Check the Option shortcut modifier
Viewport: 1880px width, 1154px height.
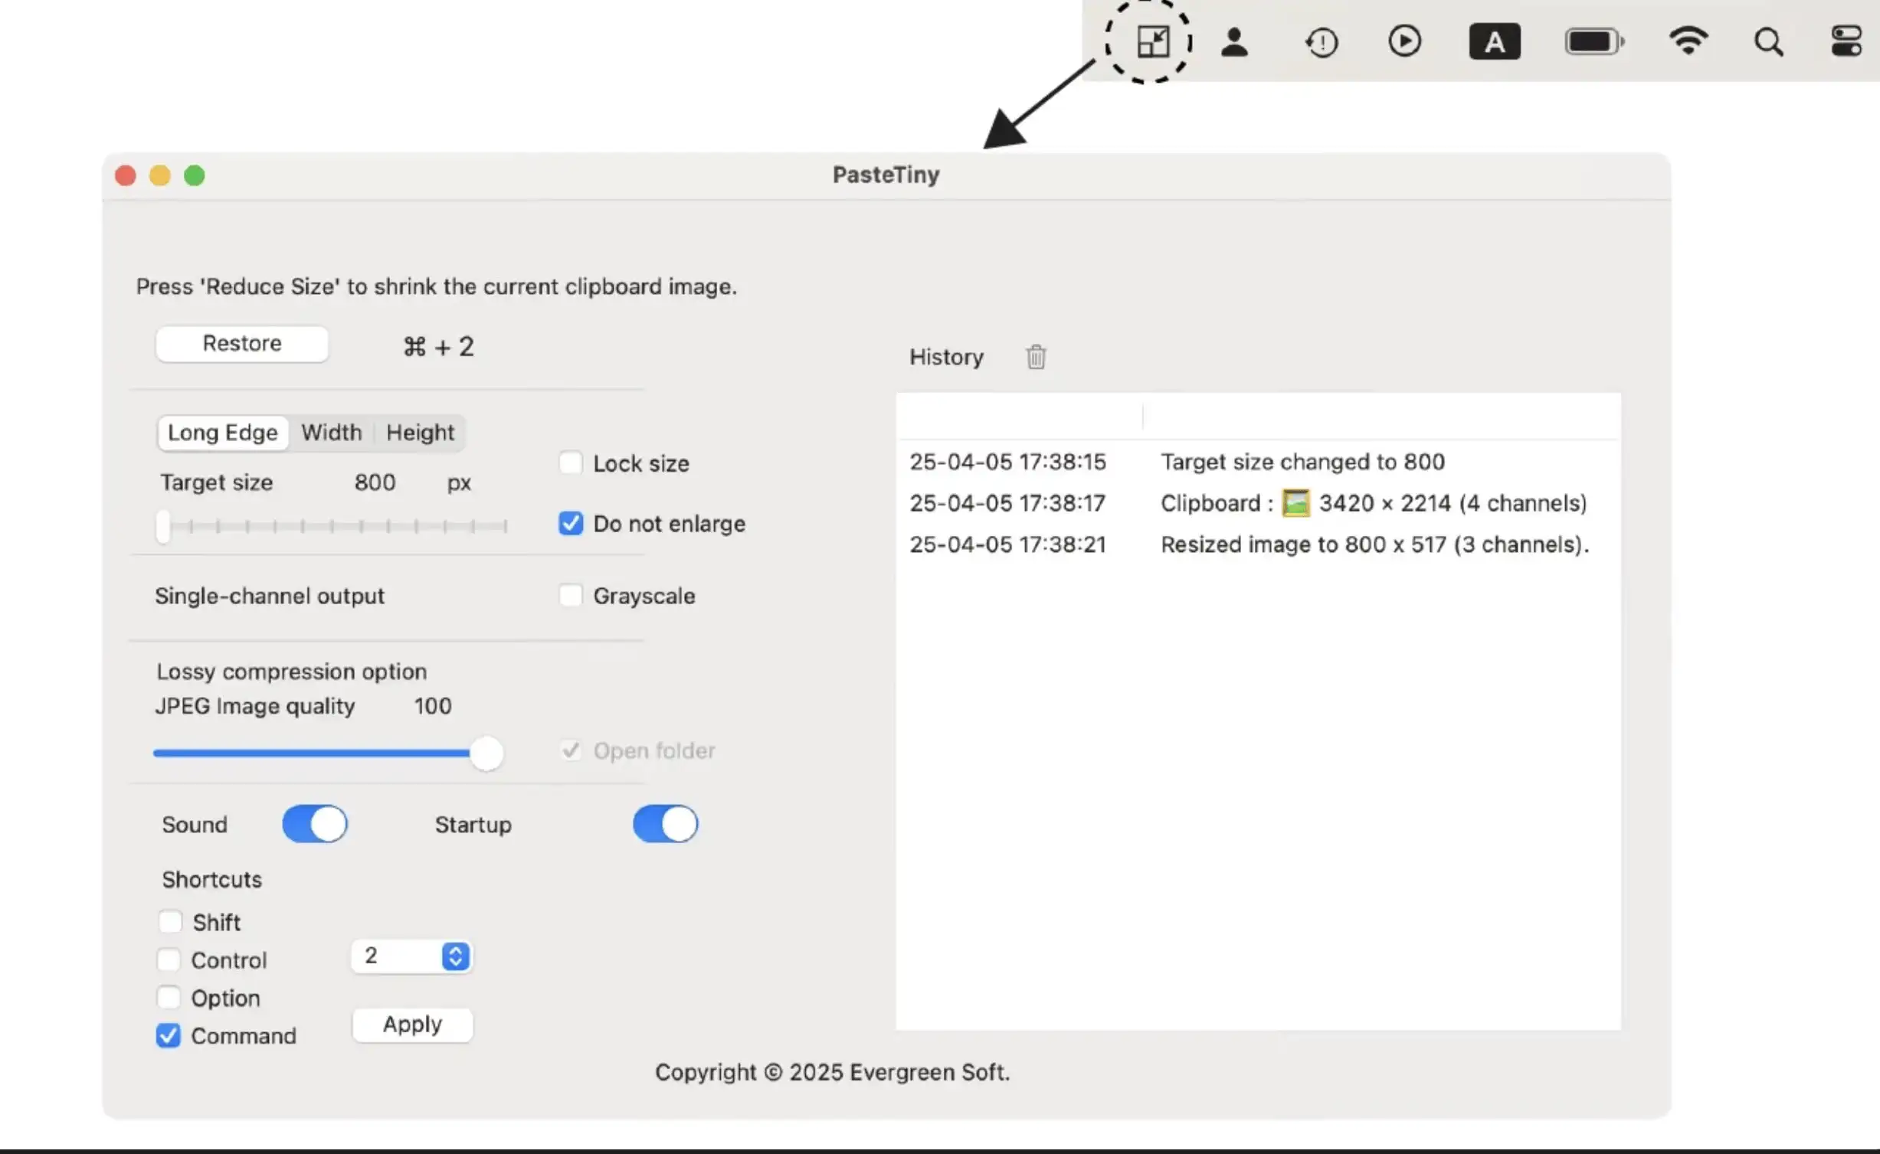(x=169, y=997)
